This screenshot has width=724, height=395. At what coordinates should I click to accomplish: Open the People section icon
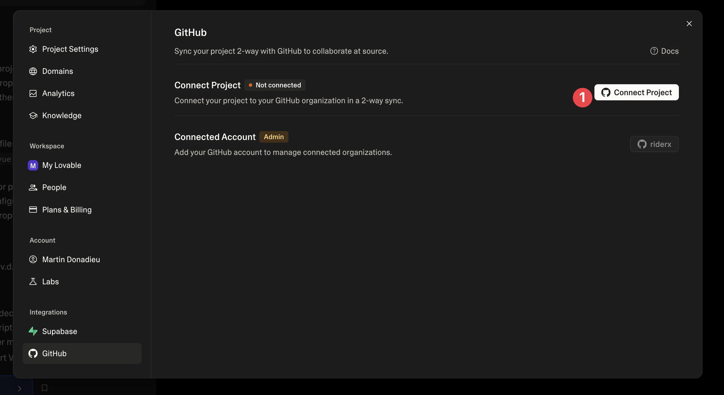click(33, 187)
